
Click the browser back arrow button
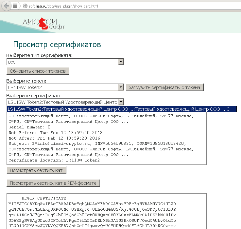click(x=7, y=6)
